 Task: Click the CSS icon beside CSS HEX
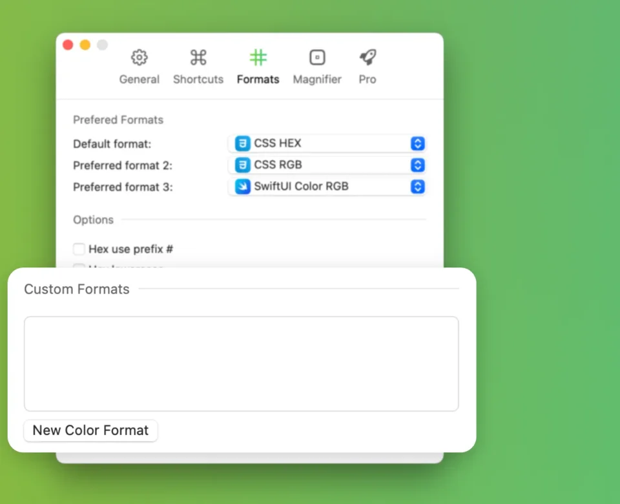[x=242, y=143]
